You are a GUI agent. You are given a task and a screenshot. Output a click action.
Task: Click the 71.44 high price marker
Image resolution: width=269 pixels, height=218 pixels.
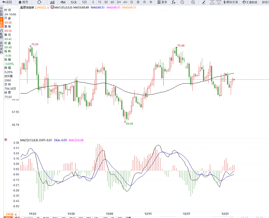(181, 45)
